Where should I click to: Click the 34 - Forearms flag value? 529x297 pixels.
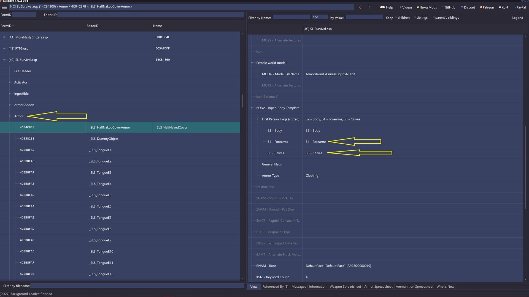click(316, 142)
